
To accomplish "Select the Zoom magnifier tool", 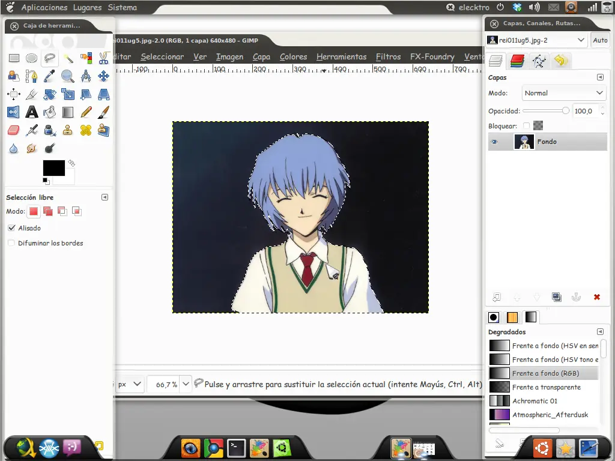I will pyautogui.click(x=68, y=76).
